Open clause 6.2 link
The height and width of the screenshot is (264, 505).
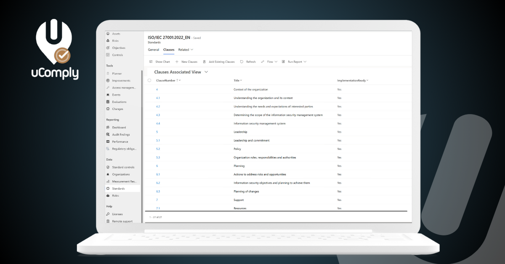click(x=158, y=183)
